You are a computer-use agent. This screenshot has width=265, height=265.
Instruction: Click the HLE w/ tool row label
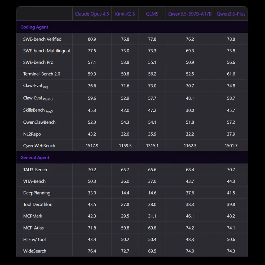pos(34,240)
